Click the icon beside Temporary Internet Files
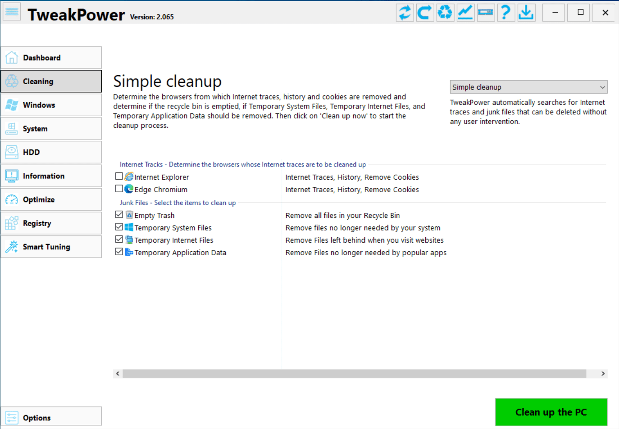Image resolution: width=619 pixels, height=429 pixels. click(129, 239)
